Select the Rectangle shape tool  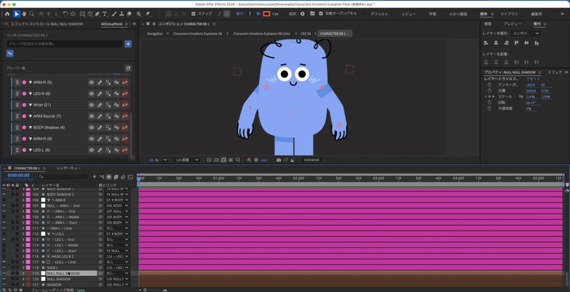coord(82,14)
